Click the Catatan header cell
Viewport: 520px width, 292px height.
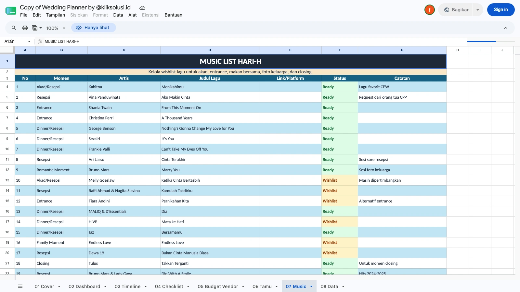coord(402,78)
